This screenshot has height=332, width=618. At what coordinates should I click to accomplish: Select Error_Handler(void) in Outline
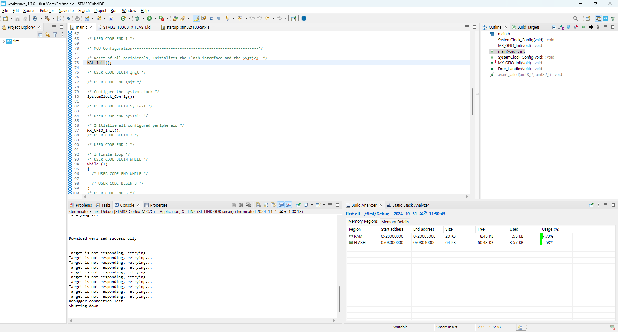pos(520,69)
